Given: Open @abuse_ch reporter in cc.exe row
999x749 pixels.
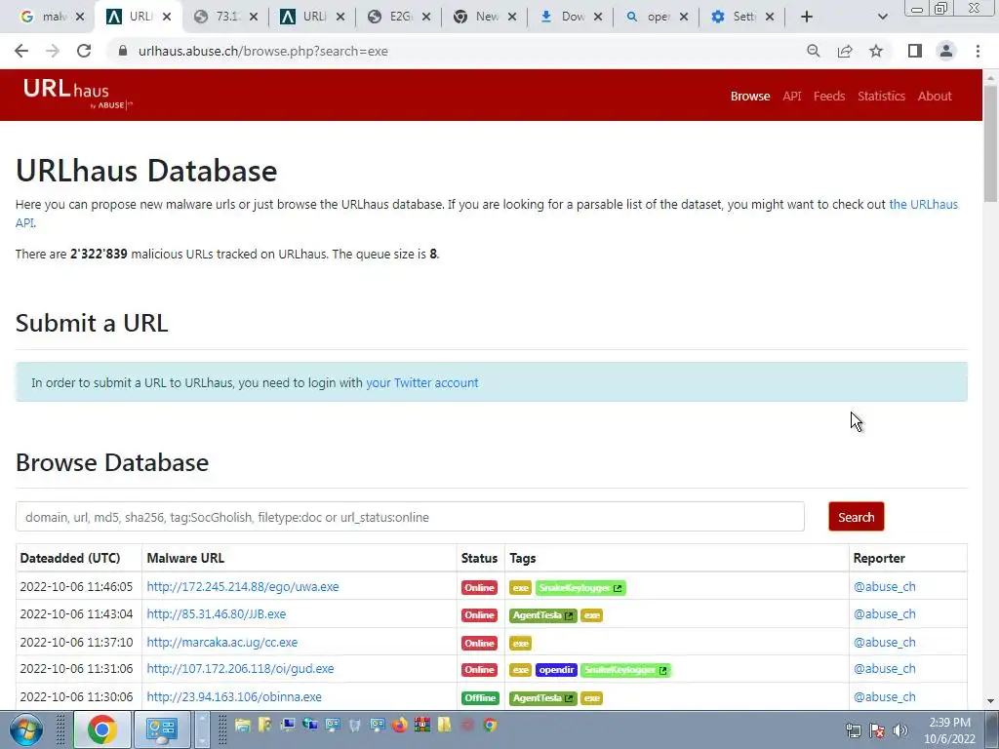Looking at the screenshot, I should point(884,642).
